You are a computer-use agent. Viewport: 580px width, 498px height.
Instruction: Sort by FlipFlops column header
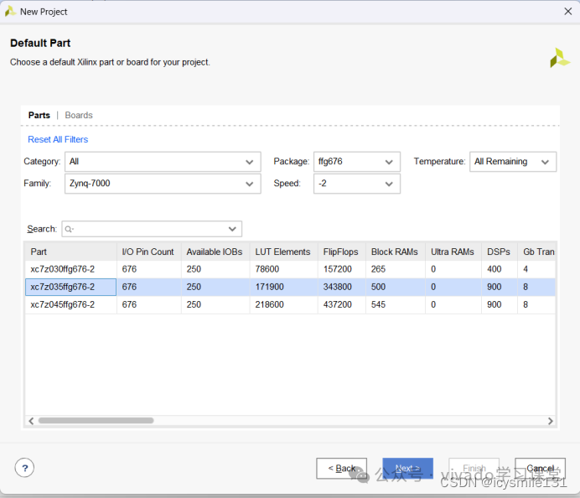342,252
